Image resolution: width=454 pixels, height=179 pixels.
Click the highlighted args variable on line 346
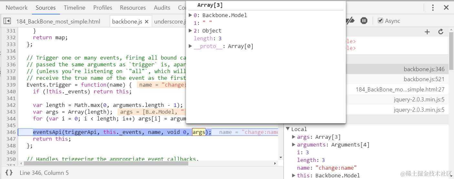point(199,132)
